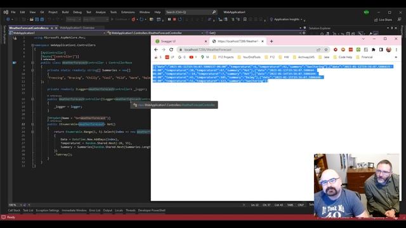
Task: Open the ArchwayLMS bookmark folder
Action: coord(304,57)
